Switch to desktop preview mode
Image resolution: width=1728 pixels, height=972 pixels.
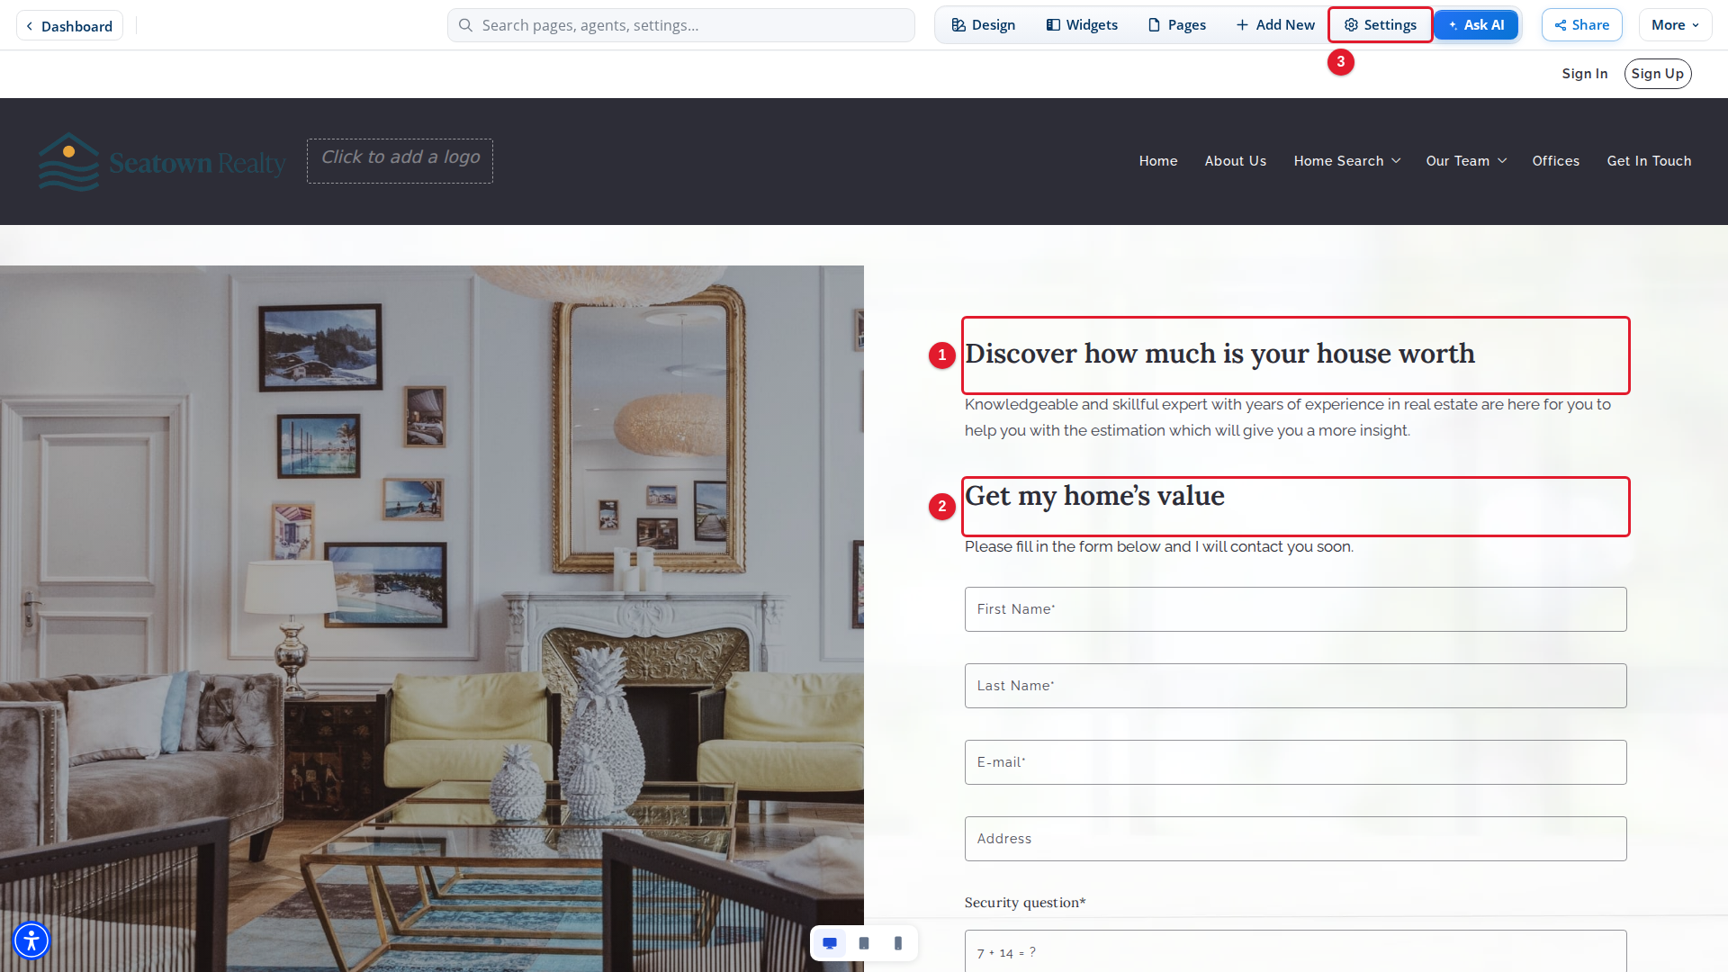tap(830, 943)
